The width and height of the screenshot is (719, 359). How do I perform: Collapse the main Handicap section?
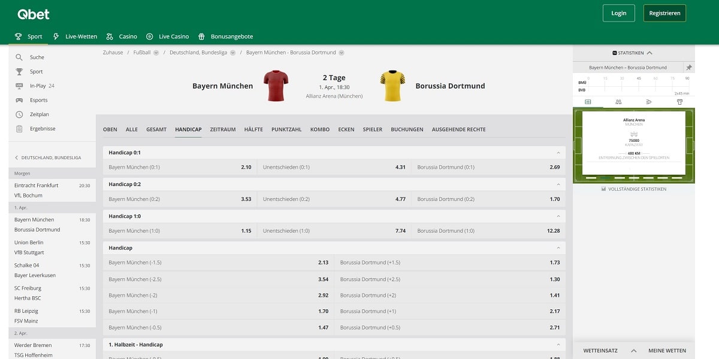(x=558, y=248)
